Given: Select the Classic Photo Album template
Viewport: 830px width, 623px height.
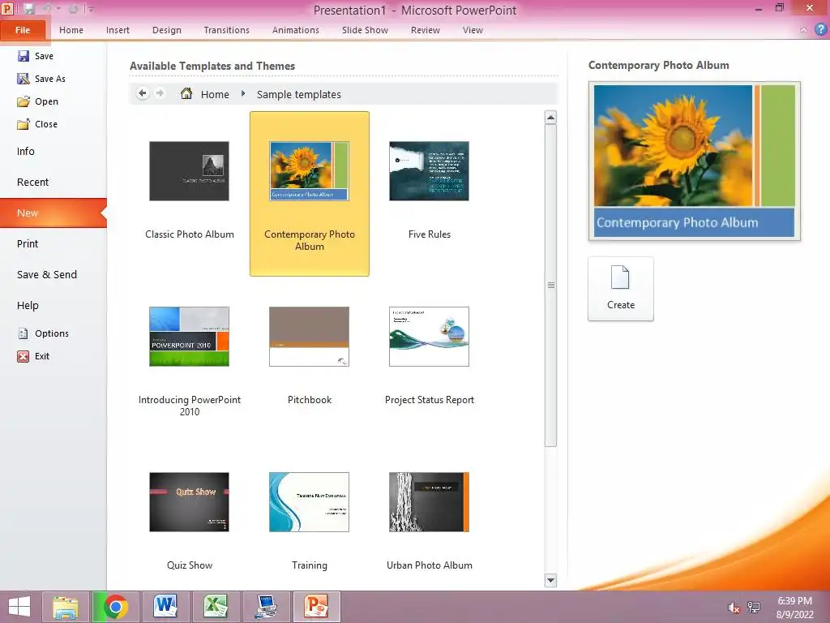Looking at the screenshot, I should click(x=190, y=193).
